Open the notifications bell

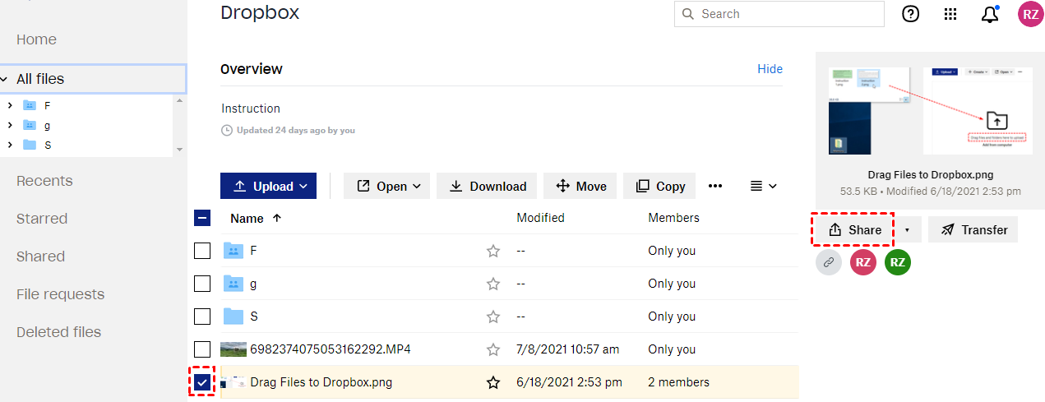[x=990, y=14]
